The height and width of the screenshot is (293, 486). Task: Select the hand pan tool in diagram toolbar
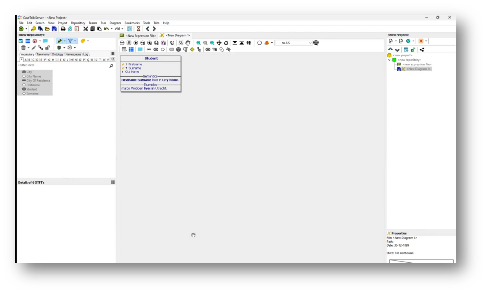point(188,43)
